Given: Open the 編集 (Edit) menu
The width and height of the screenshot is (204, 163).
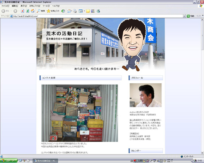Looking at the screenshot, I should pyautogui.click(x=15, y=6).
